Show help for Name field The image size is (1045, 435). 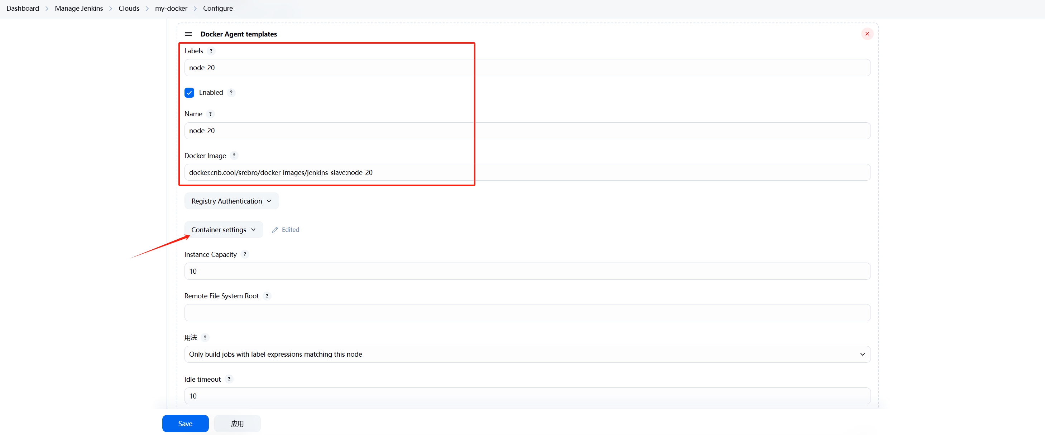tap(210, 114)
